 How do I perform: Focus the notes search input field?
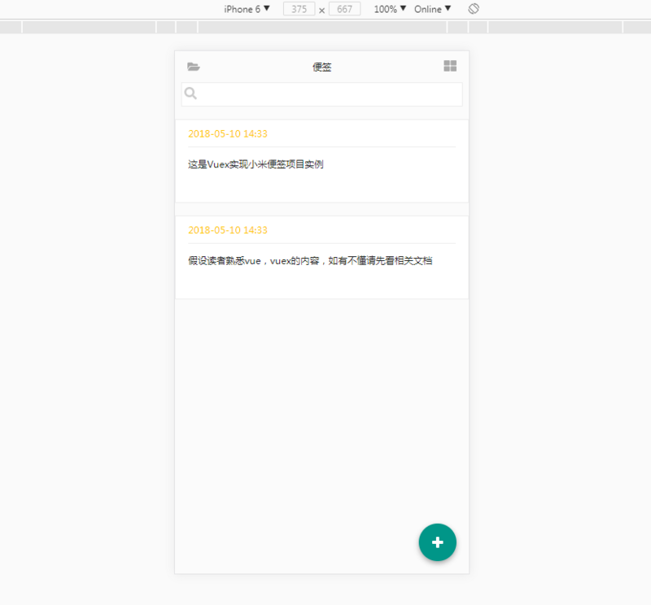coord(321,94)
